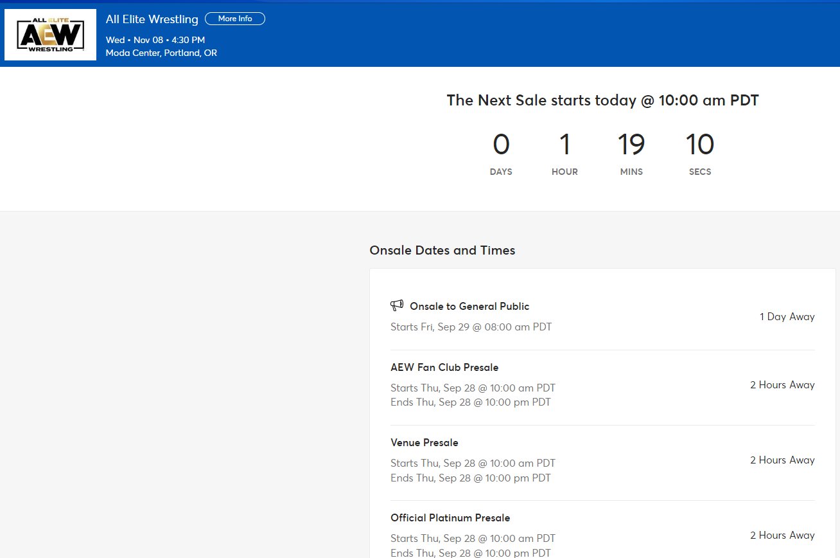The height and width of the screenshot is (558, 840).
Task: Click the 1 Day Away label
Action: pyautogui.click(x=787, y=316)
